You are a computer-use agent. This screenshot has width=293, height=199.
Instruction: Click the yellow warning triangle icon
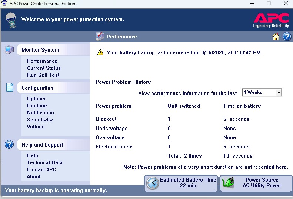click(x=100, y=52)
